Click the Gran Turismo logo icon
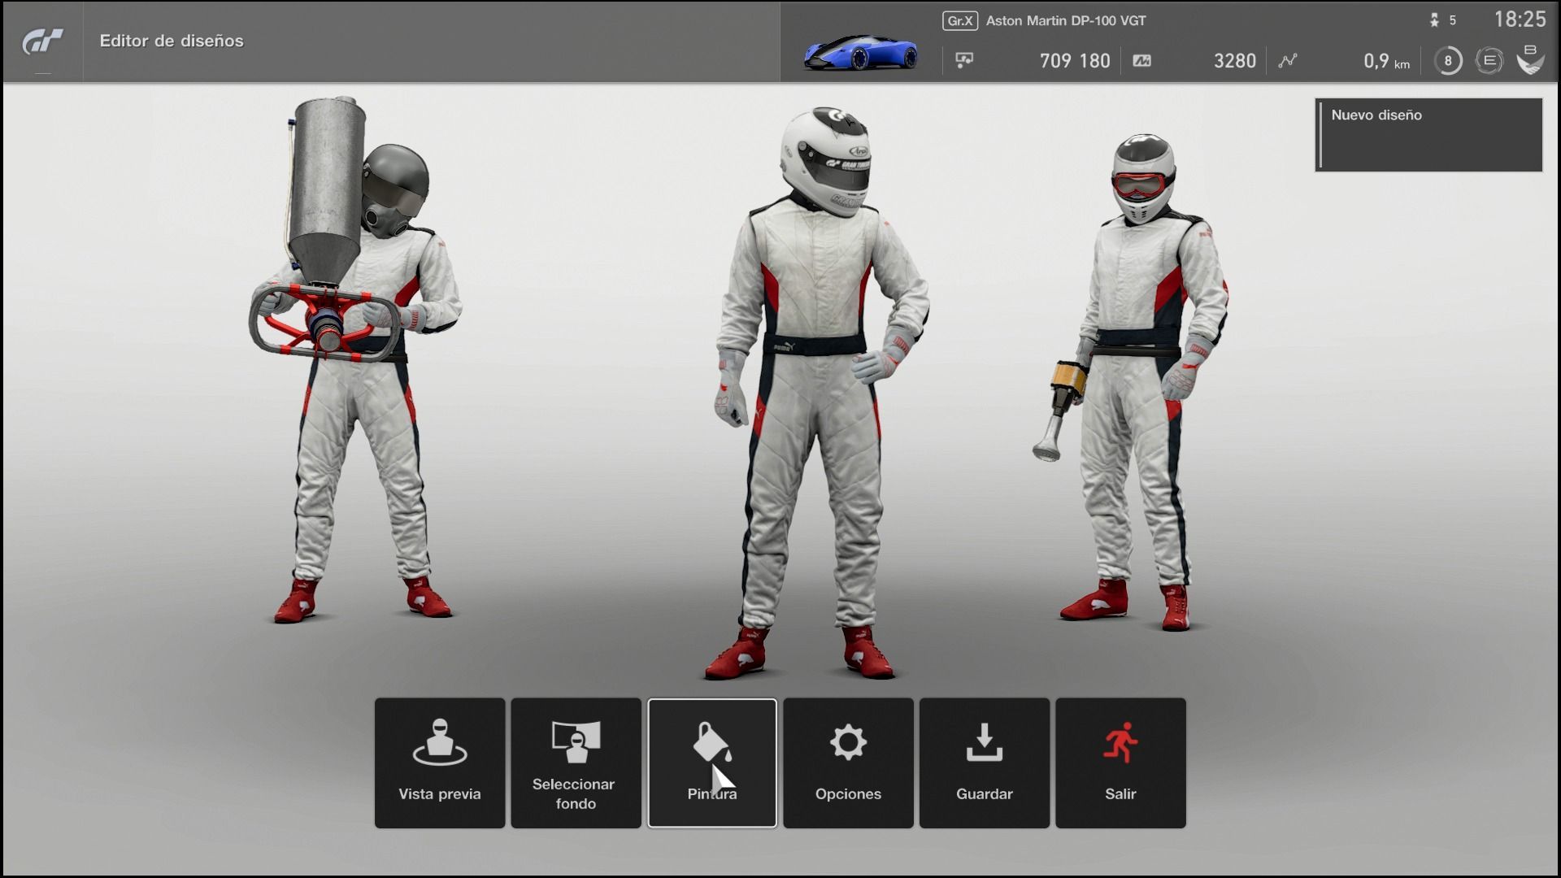The width and height of the screenshot is (1561, 878). coord(42,41)
